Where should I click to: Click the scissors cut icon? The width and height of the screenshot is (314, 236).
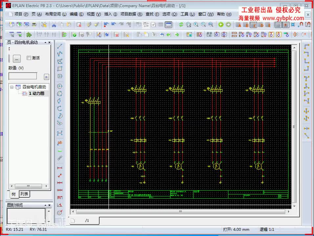coord(54,25)
